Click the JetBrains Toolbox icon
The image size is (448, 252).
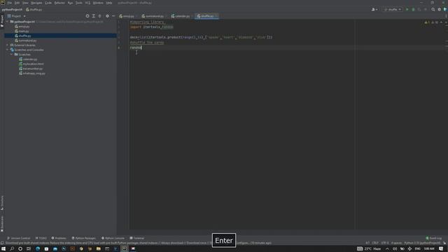[445, 9]
